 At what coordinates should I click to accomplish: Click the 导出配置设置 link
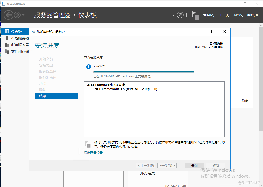pos(93,153)
